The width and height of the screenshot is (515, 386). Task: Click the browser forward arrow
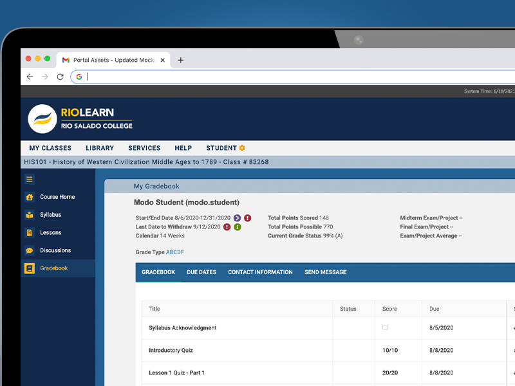click(x=45, y=77)
